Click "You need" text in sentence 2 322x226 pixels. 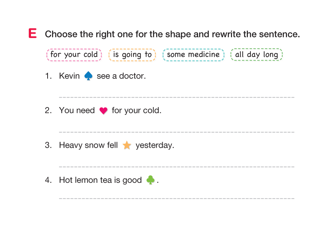[x=77, y=110]
